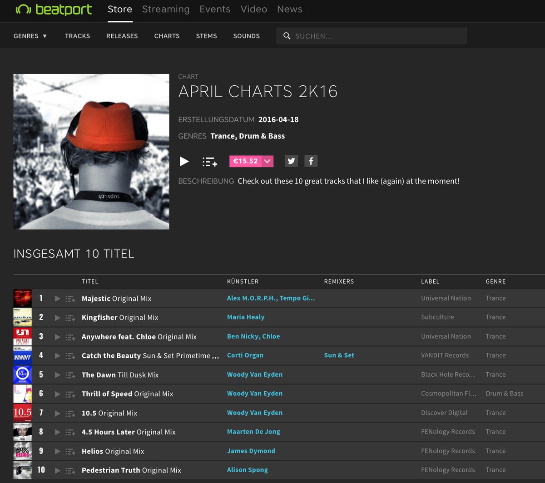Image resolution: width=545 pixels, height=483 pixels.
Task: Open the Events tab
Action: pyautogui.click(x=215, y=9)
